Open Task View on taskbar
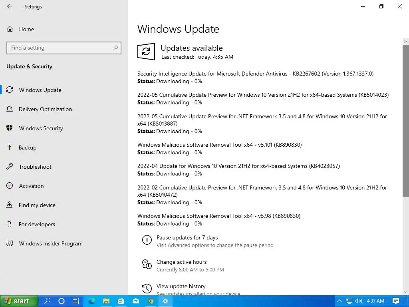 (x=76, y=301)
